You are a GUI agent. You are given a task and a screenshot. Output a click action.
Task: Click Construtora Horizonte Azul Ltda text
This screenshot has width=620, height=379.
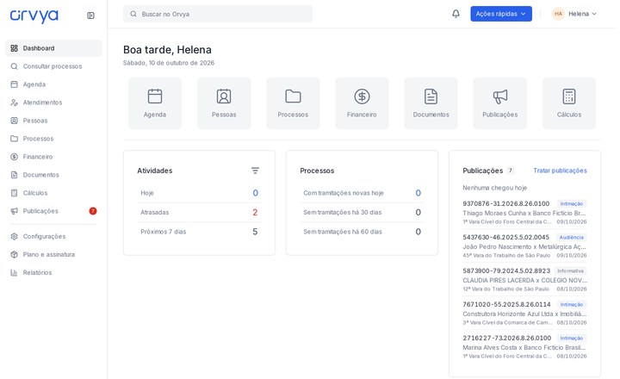(x=524, y=314)
